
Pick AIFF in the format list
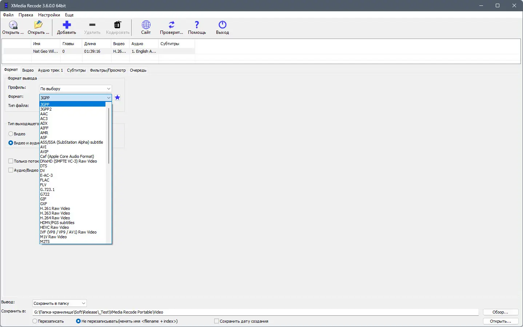click(x=72, y=128)
